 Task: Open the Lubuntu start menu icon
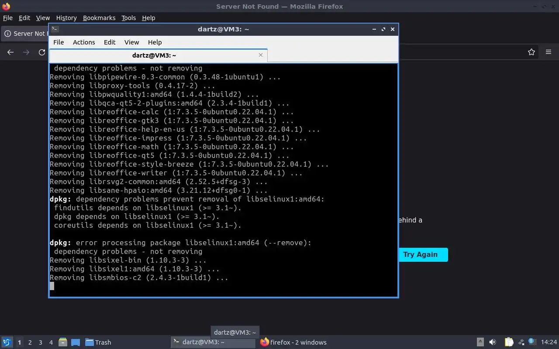(7, 342)
